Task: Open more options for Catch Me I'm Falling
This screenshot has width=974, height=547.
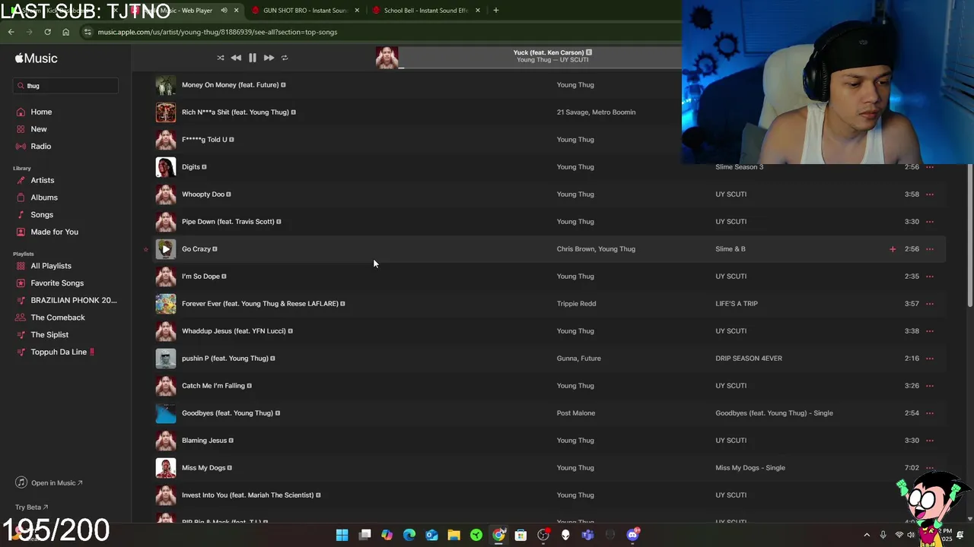Action: point(930,386)
